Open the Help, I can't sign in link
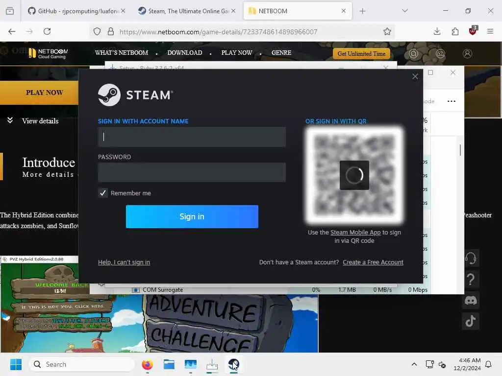The width and height of the screenshot is (502, 376). [x=124, y=262]
